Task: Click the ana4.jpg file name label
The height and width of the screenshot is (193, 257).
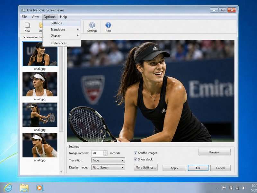Action: [x=40, y=160]
